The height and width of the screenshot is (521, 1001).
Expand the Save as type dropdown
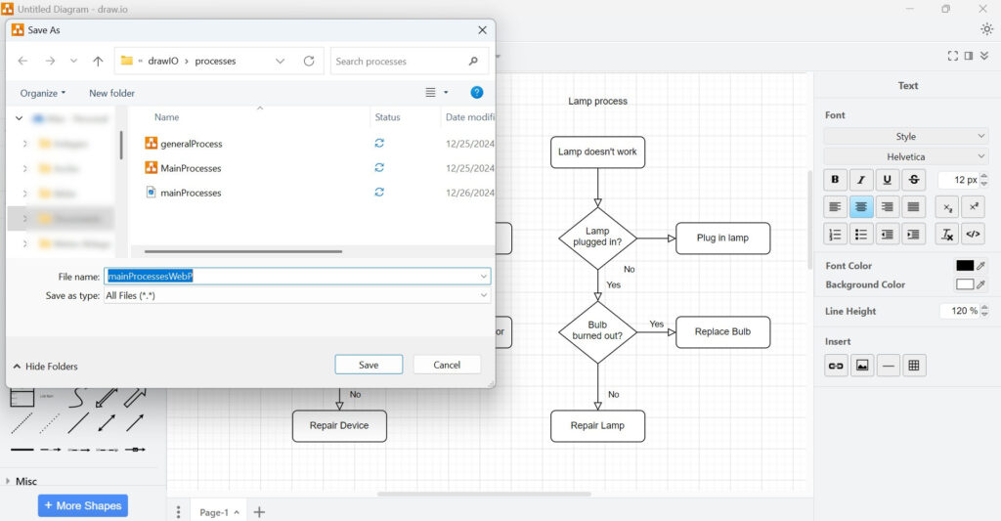point(297,295)
